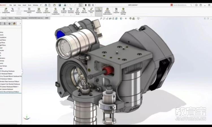Open the Edit menu
212x127 pixels.
(x=15, y=5)
